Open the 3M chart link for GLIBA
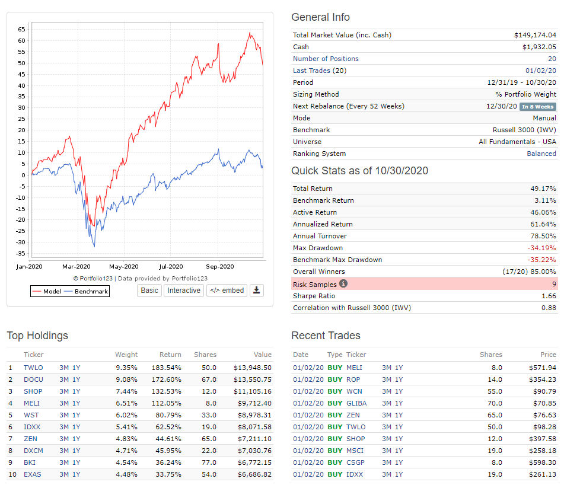This screenshot has height=485, width=564. click(x=387, y=403)
